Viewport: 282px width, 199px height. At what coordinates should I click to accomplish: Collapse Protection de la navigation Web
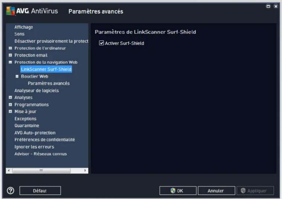click(10, 62)
